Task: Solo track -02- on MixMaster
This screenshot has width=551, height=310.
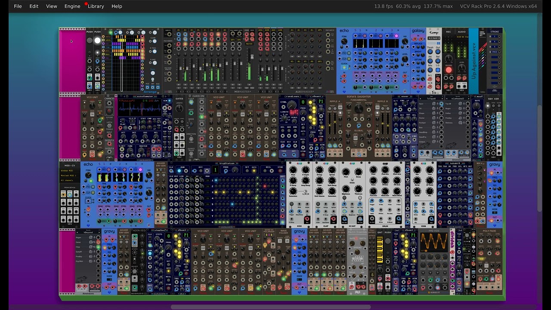Action: pos(185,88)
